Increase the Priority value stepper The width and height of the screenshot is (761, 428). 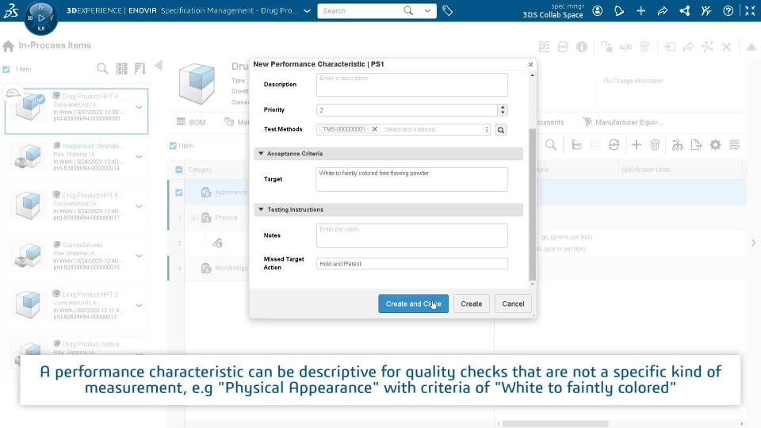pos(503,107)
